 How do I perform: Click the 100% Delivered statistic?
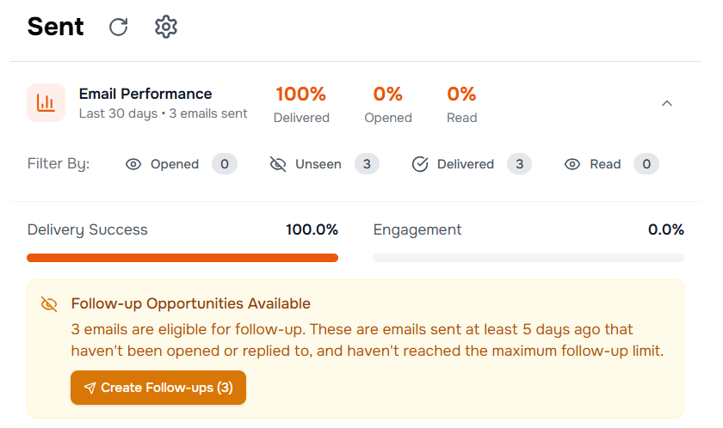301,105
